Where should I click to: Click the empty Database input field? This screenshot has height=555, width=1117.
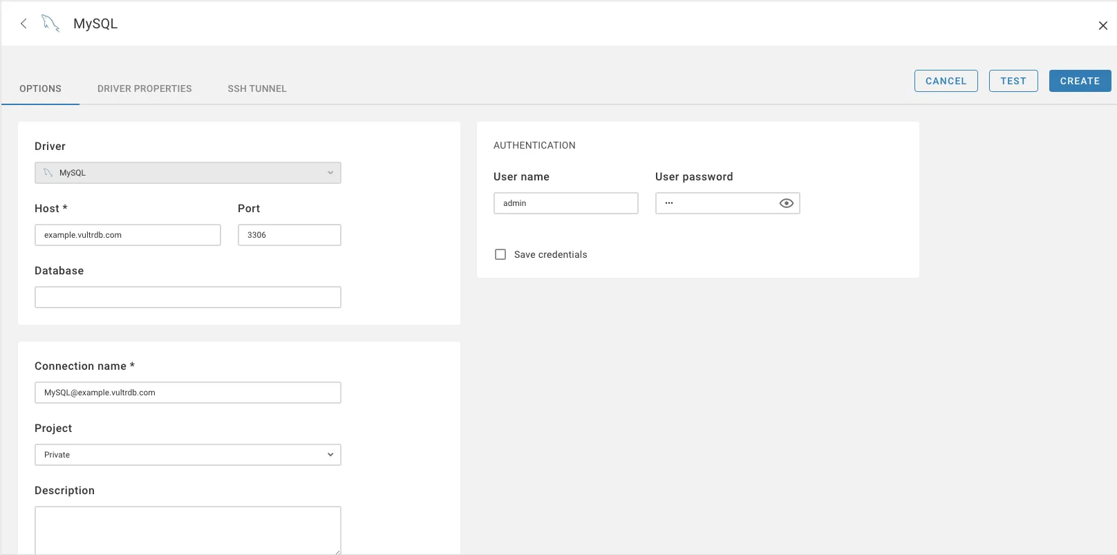pos(188,297)
